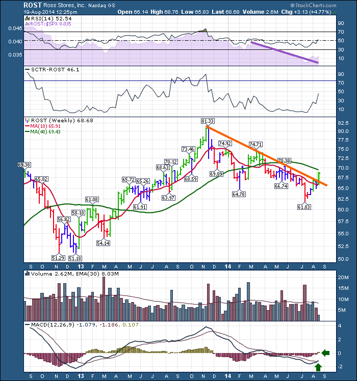This screenshot has width=357, height=381.
Task: Click the Volume 2.6M header value
Action: pos(261,12)
